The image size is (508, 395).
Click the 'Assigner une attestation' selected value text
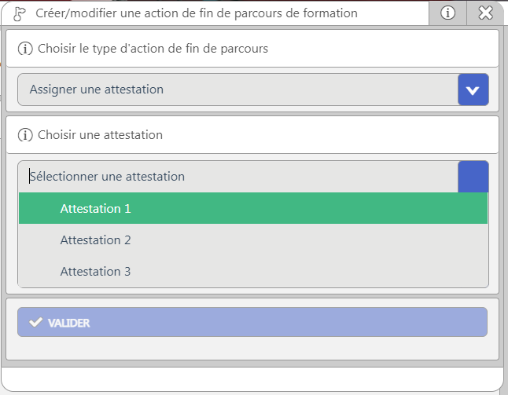click(97, 90)
